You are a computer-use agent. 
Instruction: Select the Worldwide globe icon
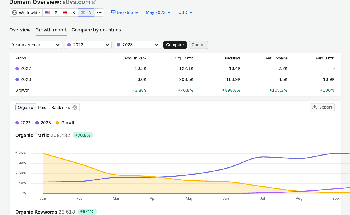[14, 13]
